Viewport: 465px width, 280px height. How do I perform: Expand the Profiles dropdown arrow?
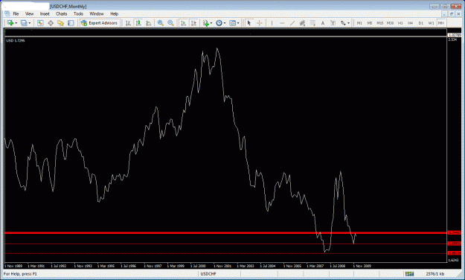point(29,23)
